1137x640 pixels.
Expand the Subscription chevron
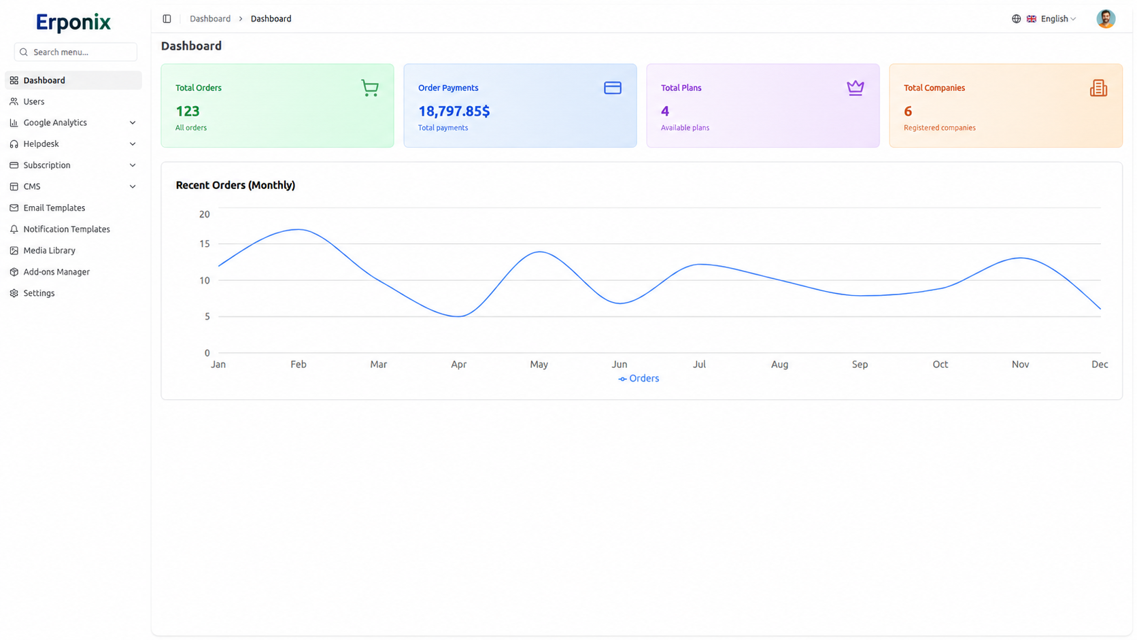pyautogui.click(x=133, y=165)
